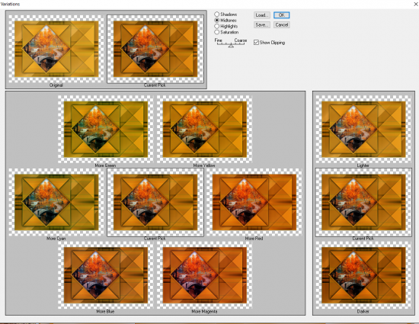This screenshot has height=324, width=419.
Task: Apply the More Red variation thumbnail
Action: [x=254, y=202]
